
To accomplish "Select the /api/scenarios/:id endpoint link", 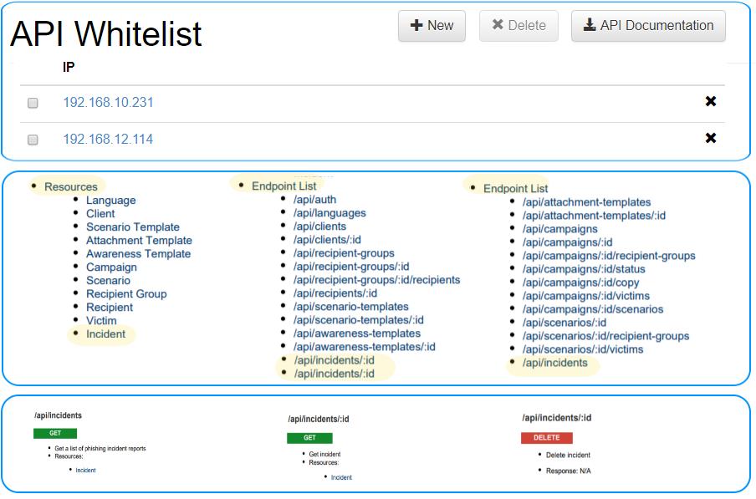I will (564, 323).
